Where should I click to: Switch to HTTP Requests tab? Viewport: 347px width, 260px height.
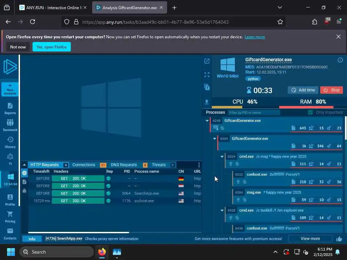point(48,165)
